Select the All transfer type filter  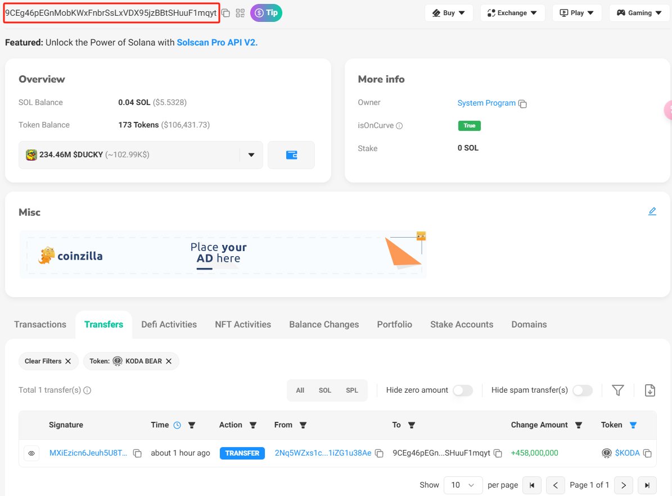[300, 390]
